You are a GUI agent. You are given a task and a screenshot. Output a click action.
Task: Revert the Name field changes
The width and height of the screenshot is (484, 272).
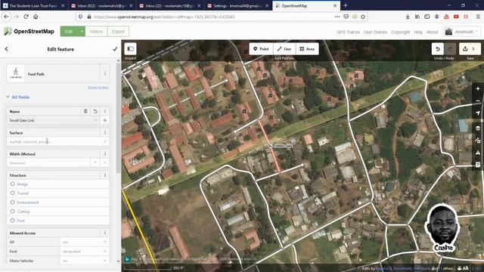click(x=95, y=111)
